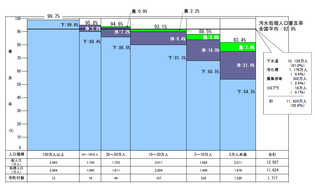Click 浄化槽 in the legend box
The width and height of the screenshot is (315, 185).
click(x=273, y=70)
